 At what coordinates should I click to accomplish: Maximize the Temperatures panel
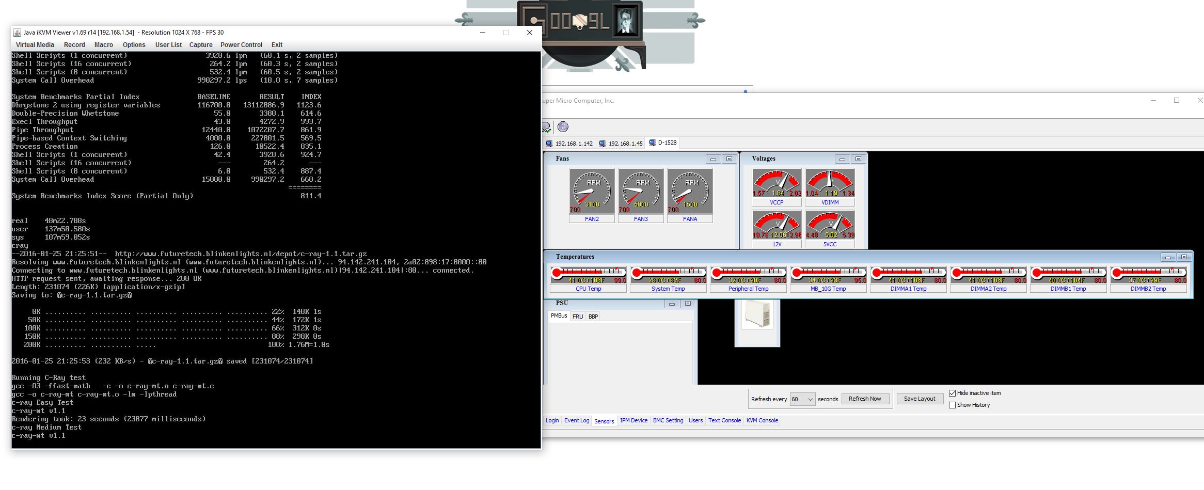coord(1184,257)
